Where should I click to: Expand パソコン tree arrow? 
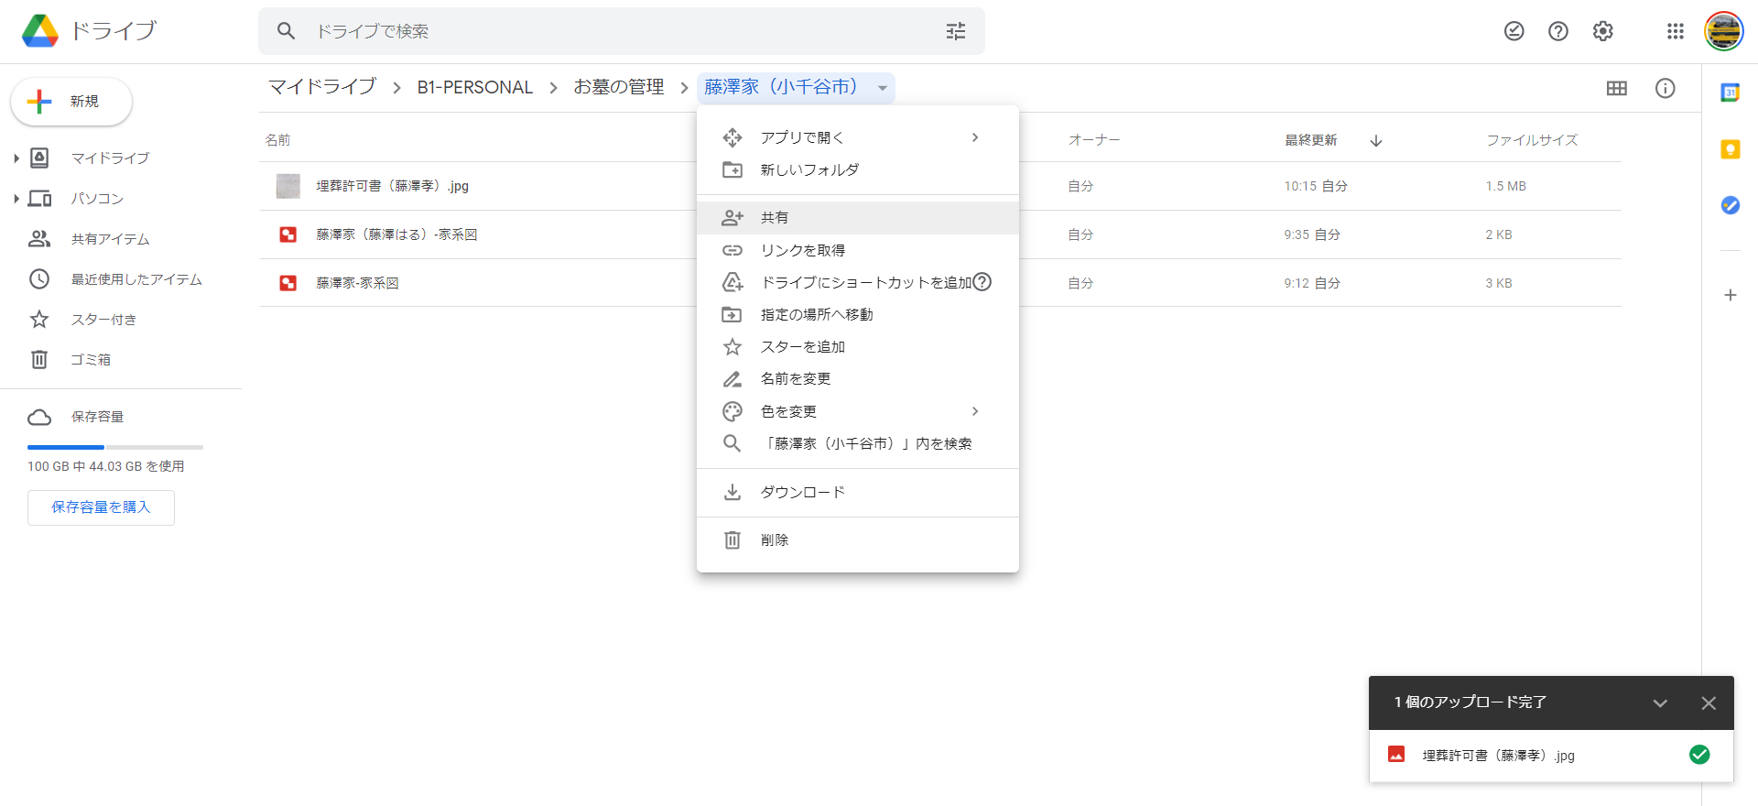pos(16,199)
